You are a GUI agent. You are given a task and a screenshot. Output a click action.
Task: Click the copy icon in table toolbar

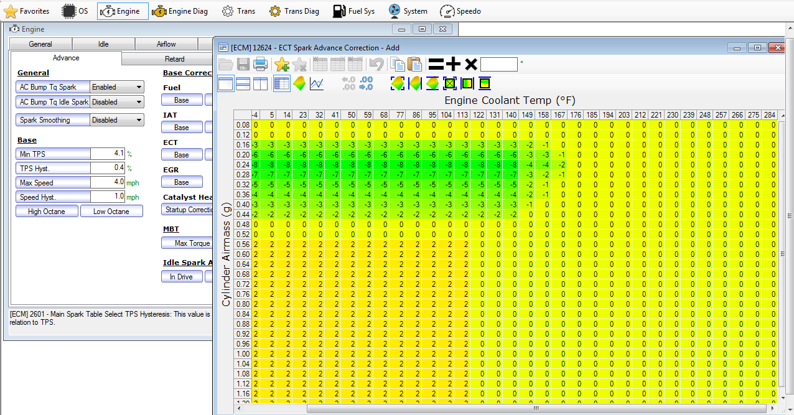[x=396, y=64]
